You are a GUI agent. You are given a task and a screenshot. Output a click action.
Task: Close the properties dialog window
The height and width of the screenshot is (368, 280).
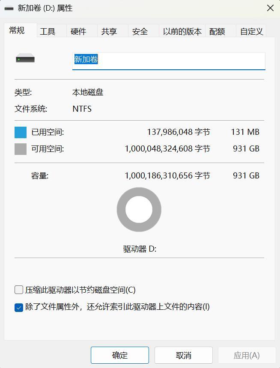(271, 8)
